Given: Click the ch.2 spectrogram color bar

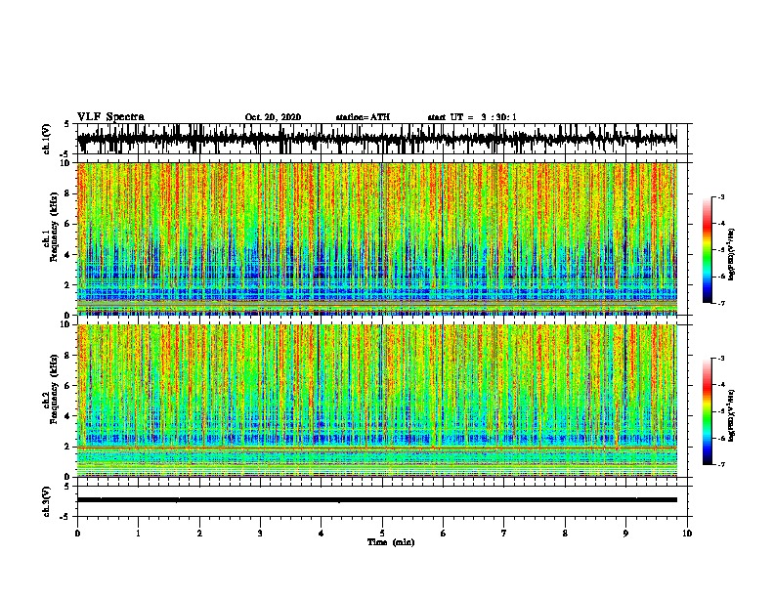Looking at the screenshot, I should click(x=708, y=411).
